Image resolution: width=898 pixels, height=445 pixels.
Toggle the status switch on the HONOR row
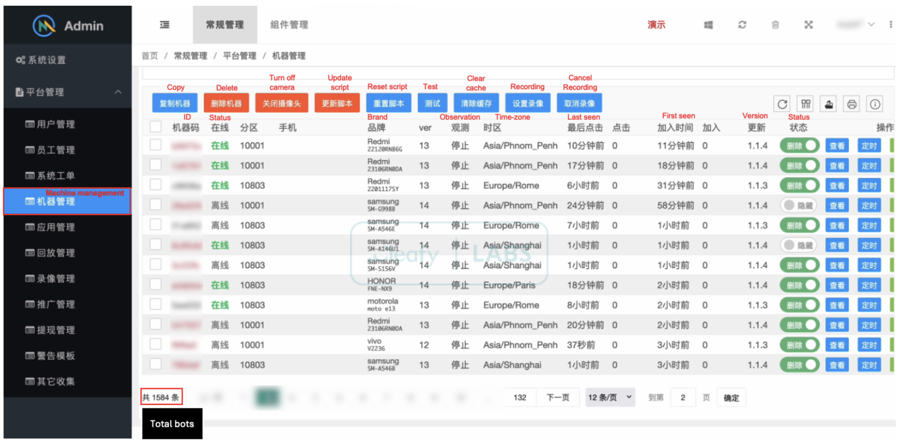click(x=799, y=285)
